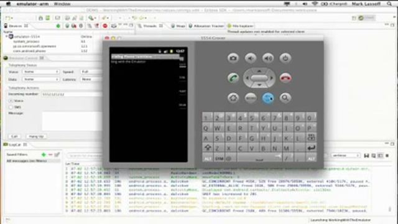Select the Voice radio button
This screenshot has height=224, width=398.
tap(11, 101)
